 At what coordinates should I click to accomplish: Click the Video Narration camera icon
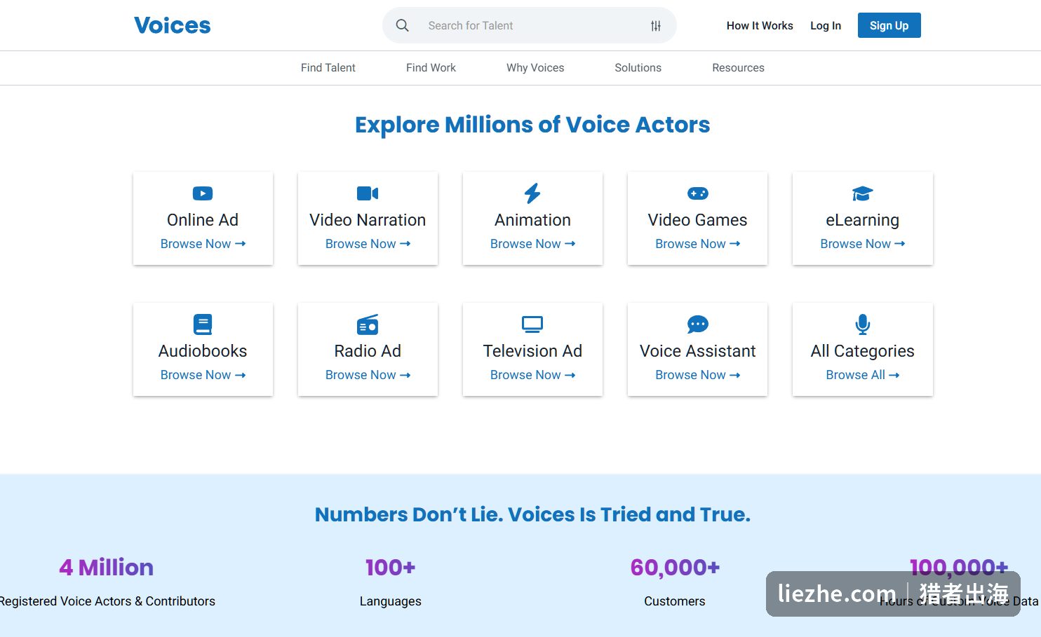click(x=368, y=193)
